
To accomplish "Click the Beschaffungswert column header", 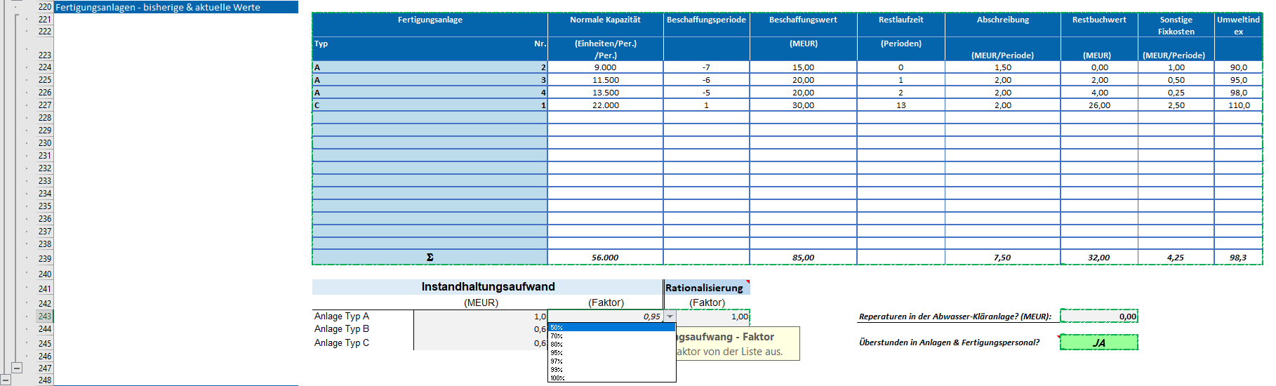I will (x=804, y=20).
